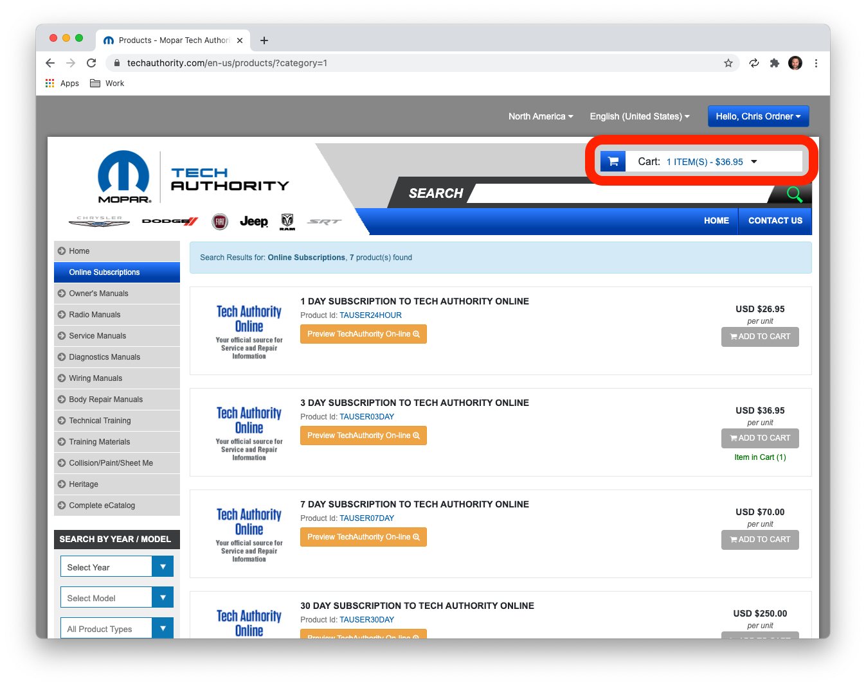Open Collision/Paint/Sheet Me category
This screenshot has height=686, width=866.
click(x=117, y=463)
